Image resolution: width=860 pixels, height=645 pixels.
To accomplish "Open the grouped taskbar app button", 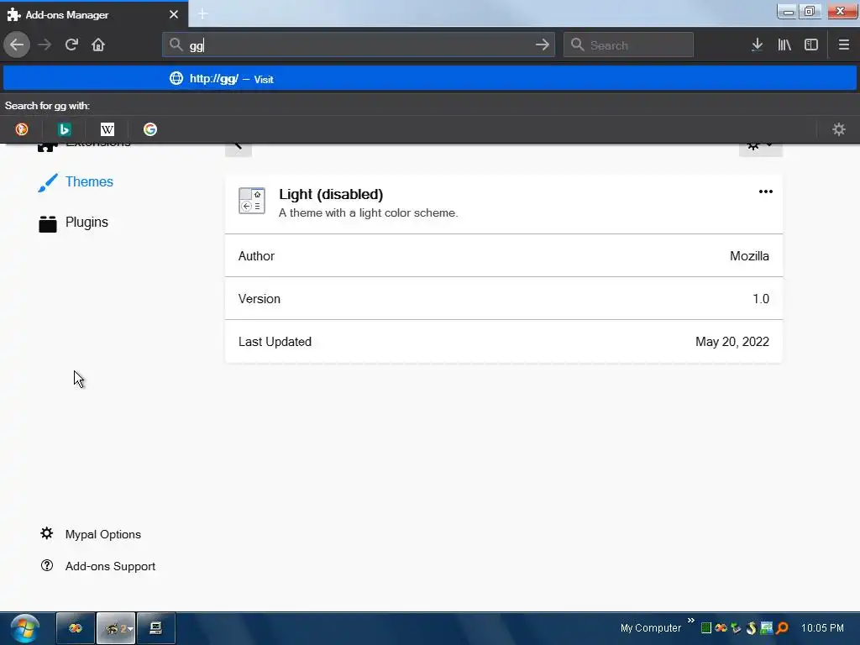I will click(x=116, y=628).
